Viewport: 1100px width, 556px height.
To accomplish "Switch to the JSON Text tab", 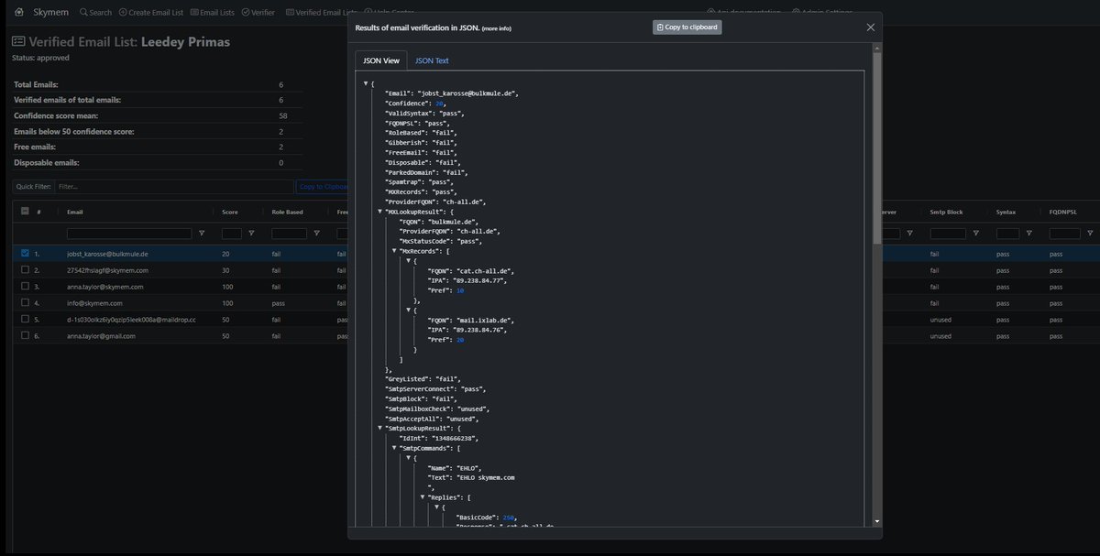I will pyautogui.click(x=432, y=60).
